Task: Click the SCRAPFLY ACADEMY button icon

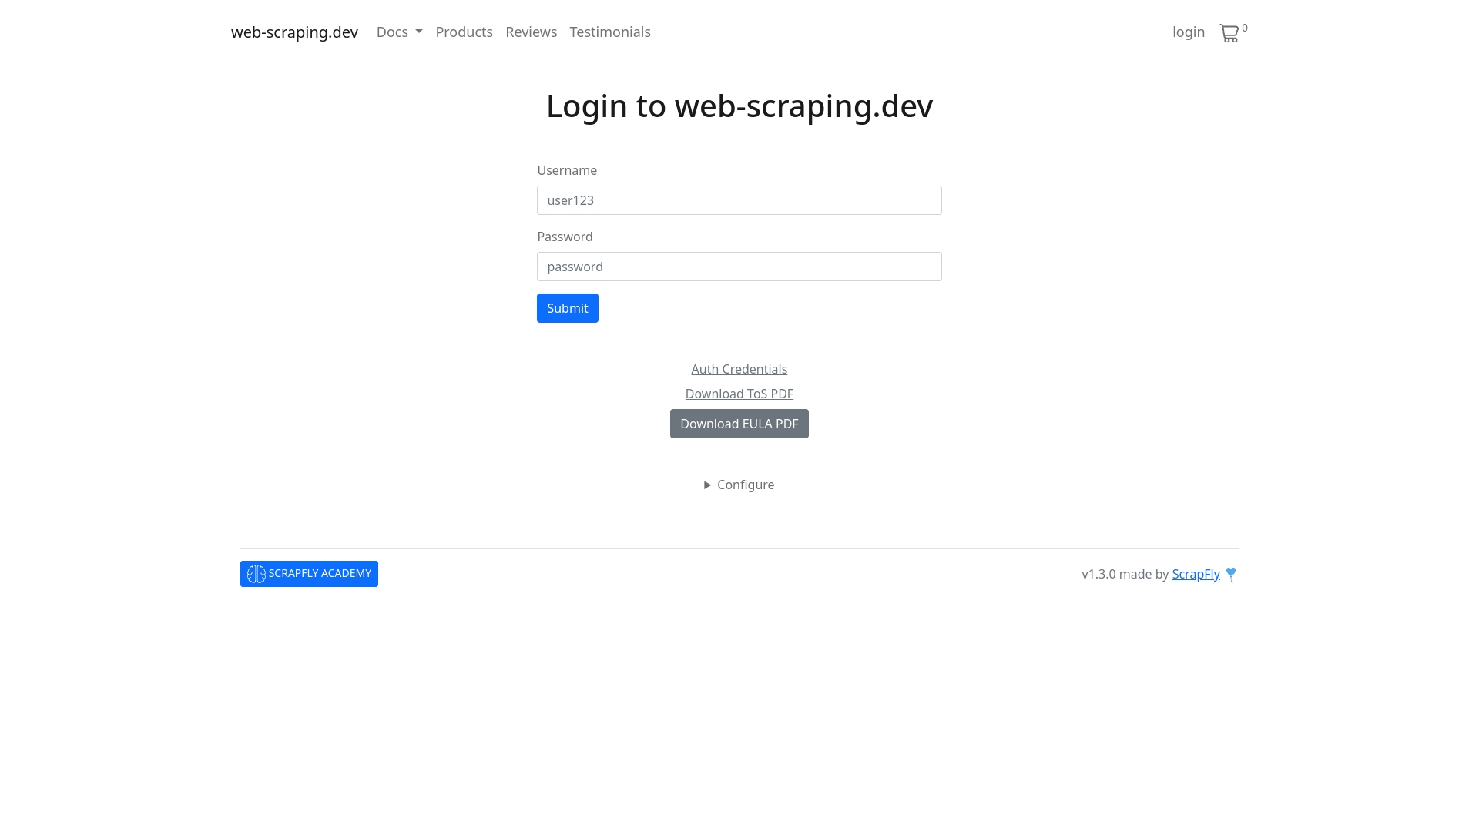Action: (256, 574)
